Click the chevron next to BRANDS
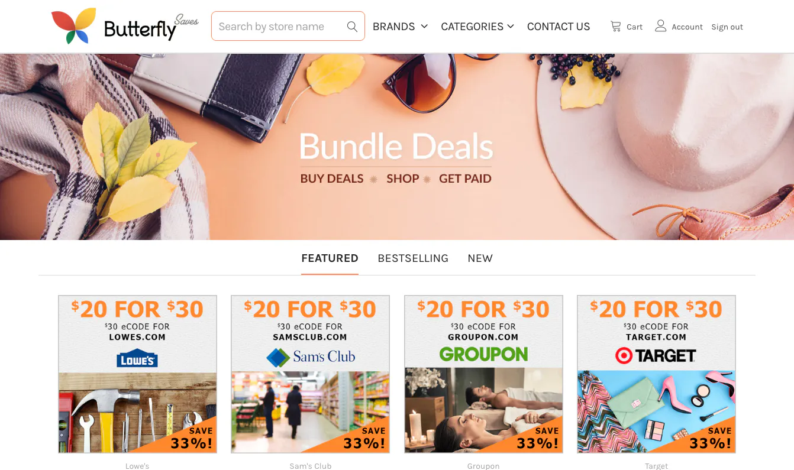Image resolution: width=794 pixels, height=470 pixels. pyautogui.click(x=424, y=27)
